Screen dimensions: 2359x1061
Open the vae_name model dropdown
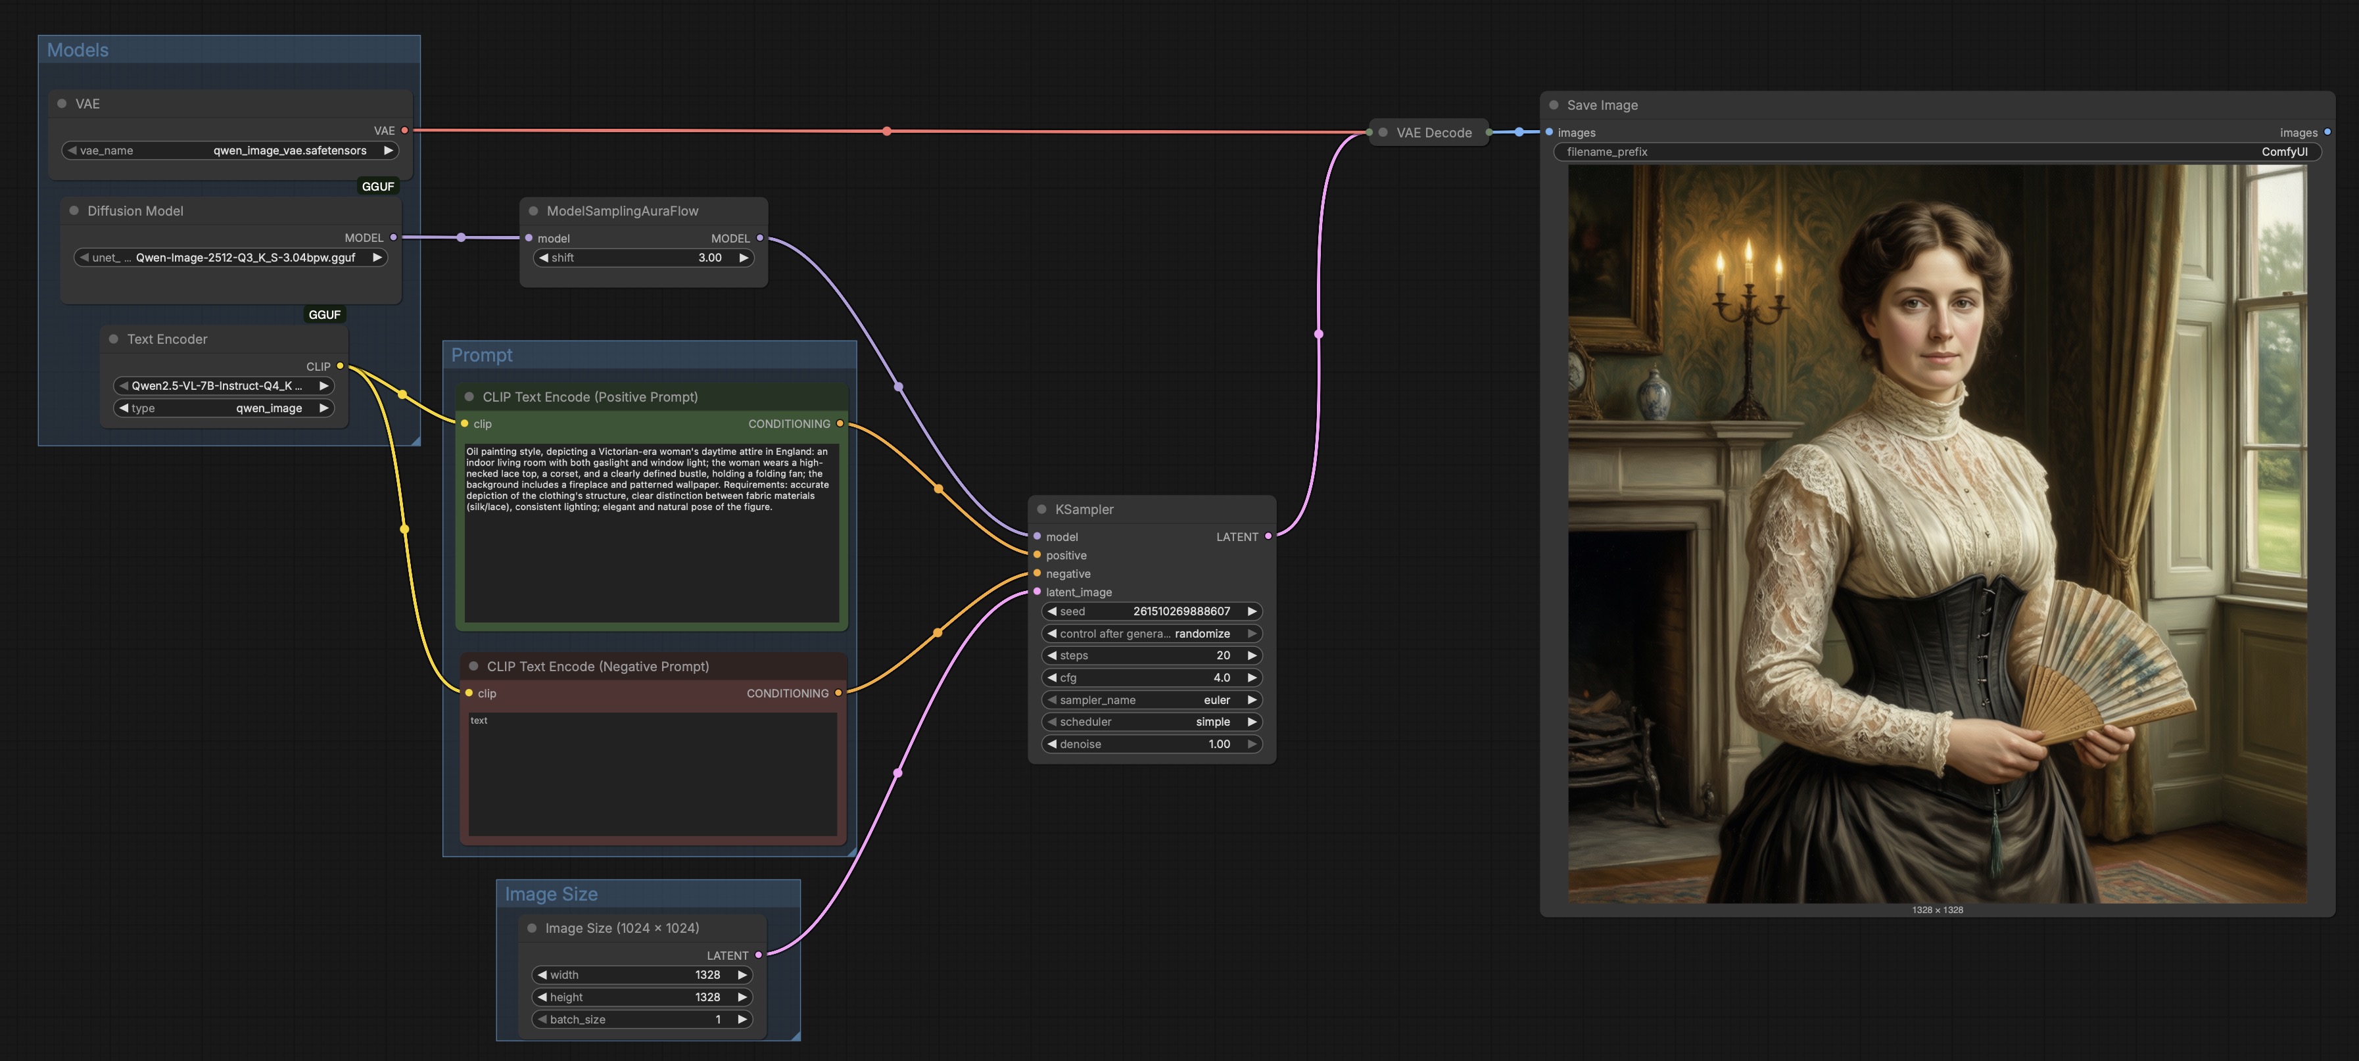tap(230, 150)
